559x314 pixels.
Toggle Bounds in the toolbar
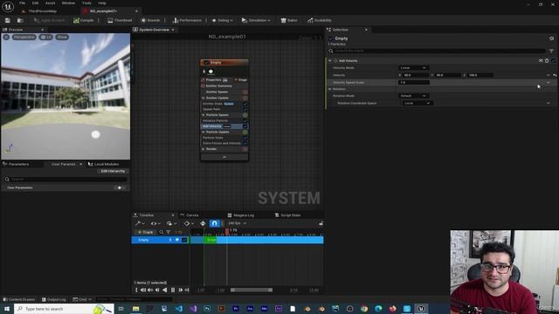pos(151,20)
